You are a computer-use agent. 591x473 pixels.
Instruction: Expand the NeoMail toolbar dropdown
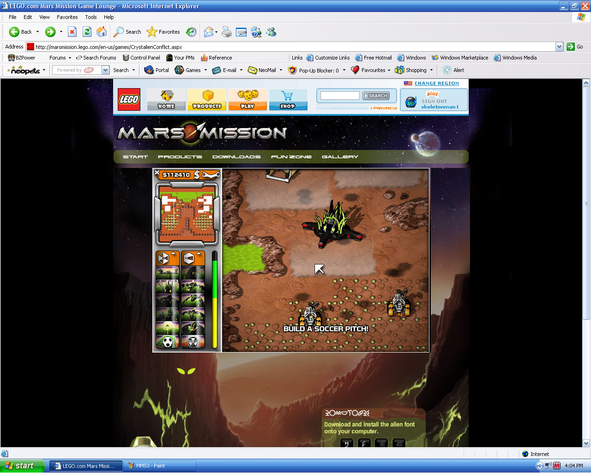281,70
